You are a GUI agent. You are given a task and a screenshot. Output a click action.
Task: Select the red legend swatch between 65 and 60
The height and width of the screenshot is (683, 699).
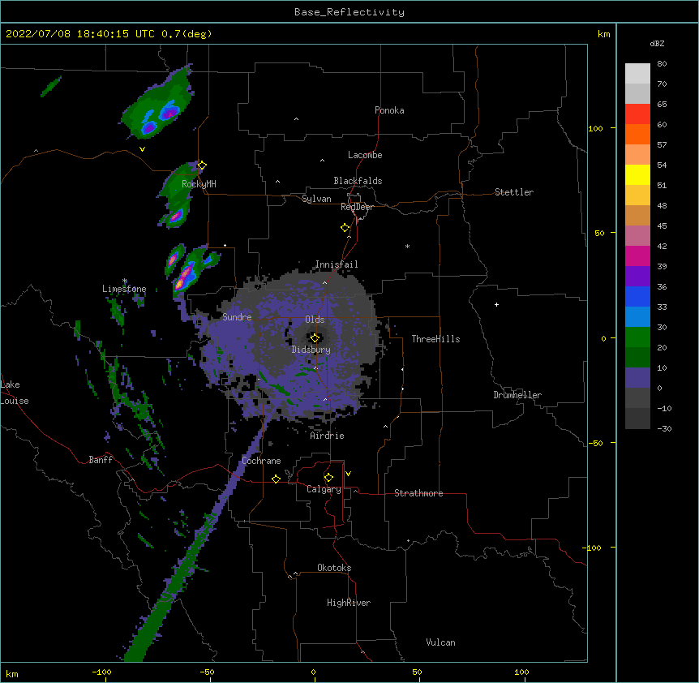pos(637,114)
